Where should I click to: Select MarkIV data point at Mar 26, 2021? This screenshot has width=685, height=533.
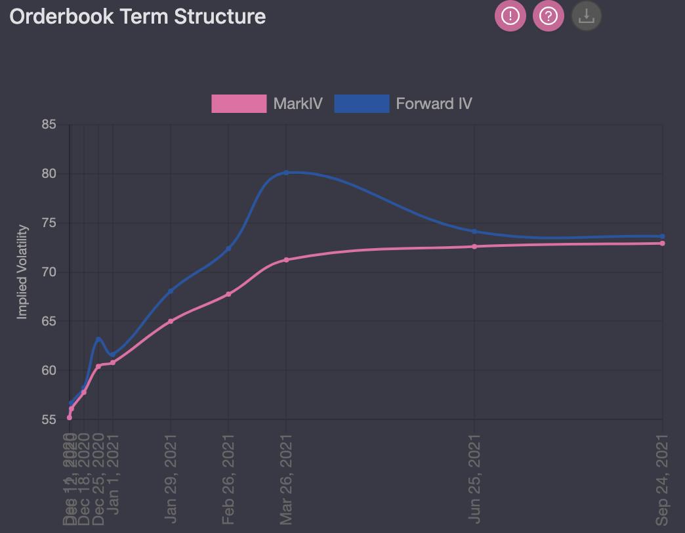click(287, 260)
